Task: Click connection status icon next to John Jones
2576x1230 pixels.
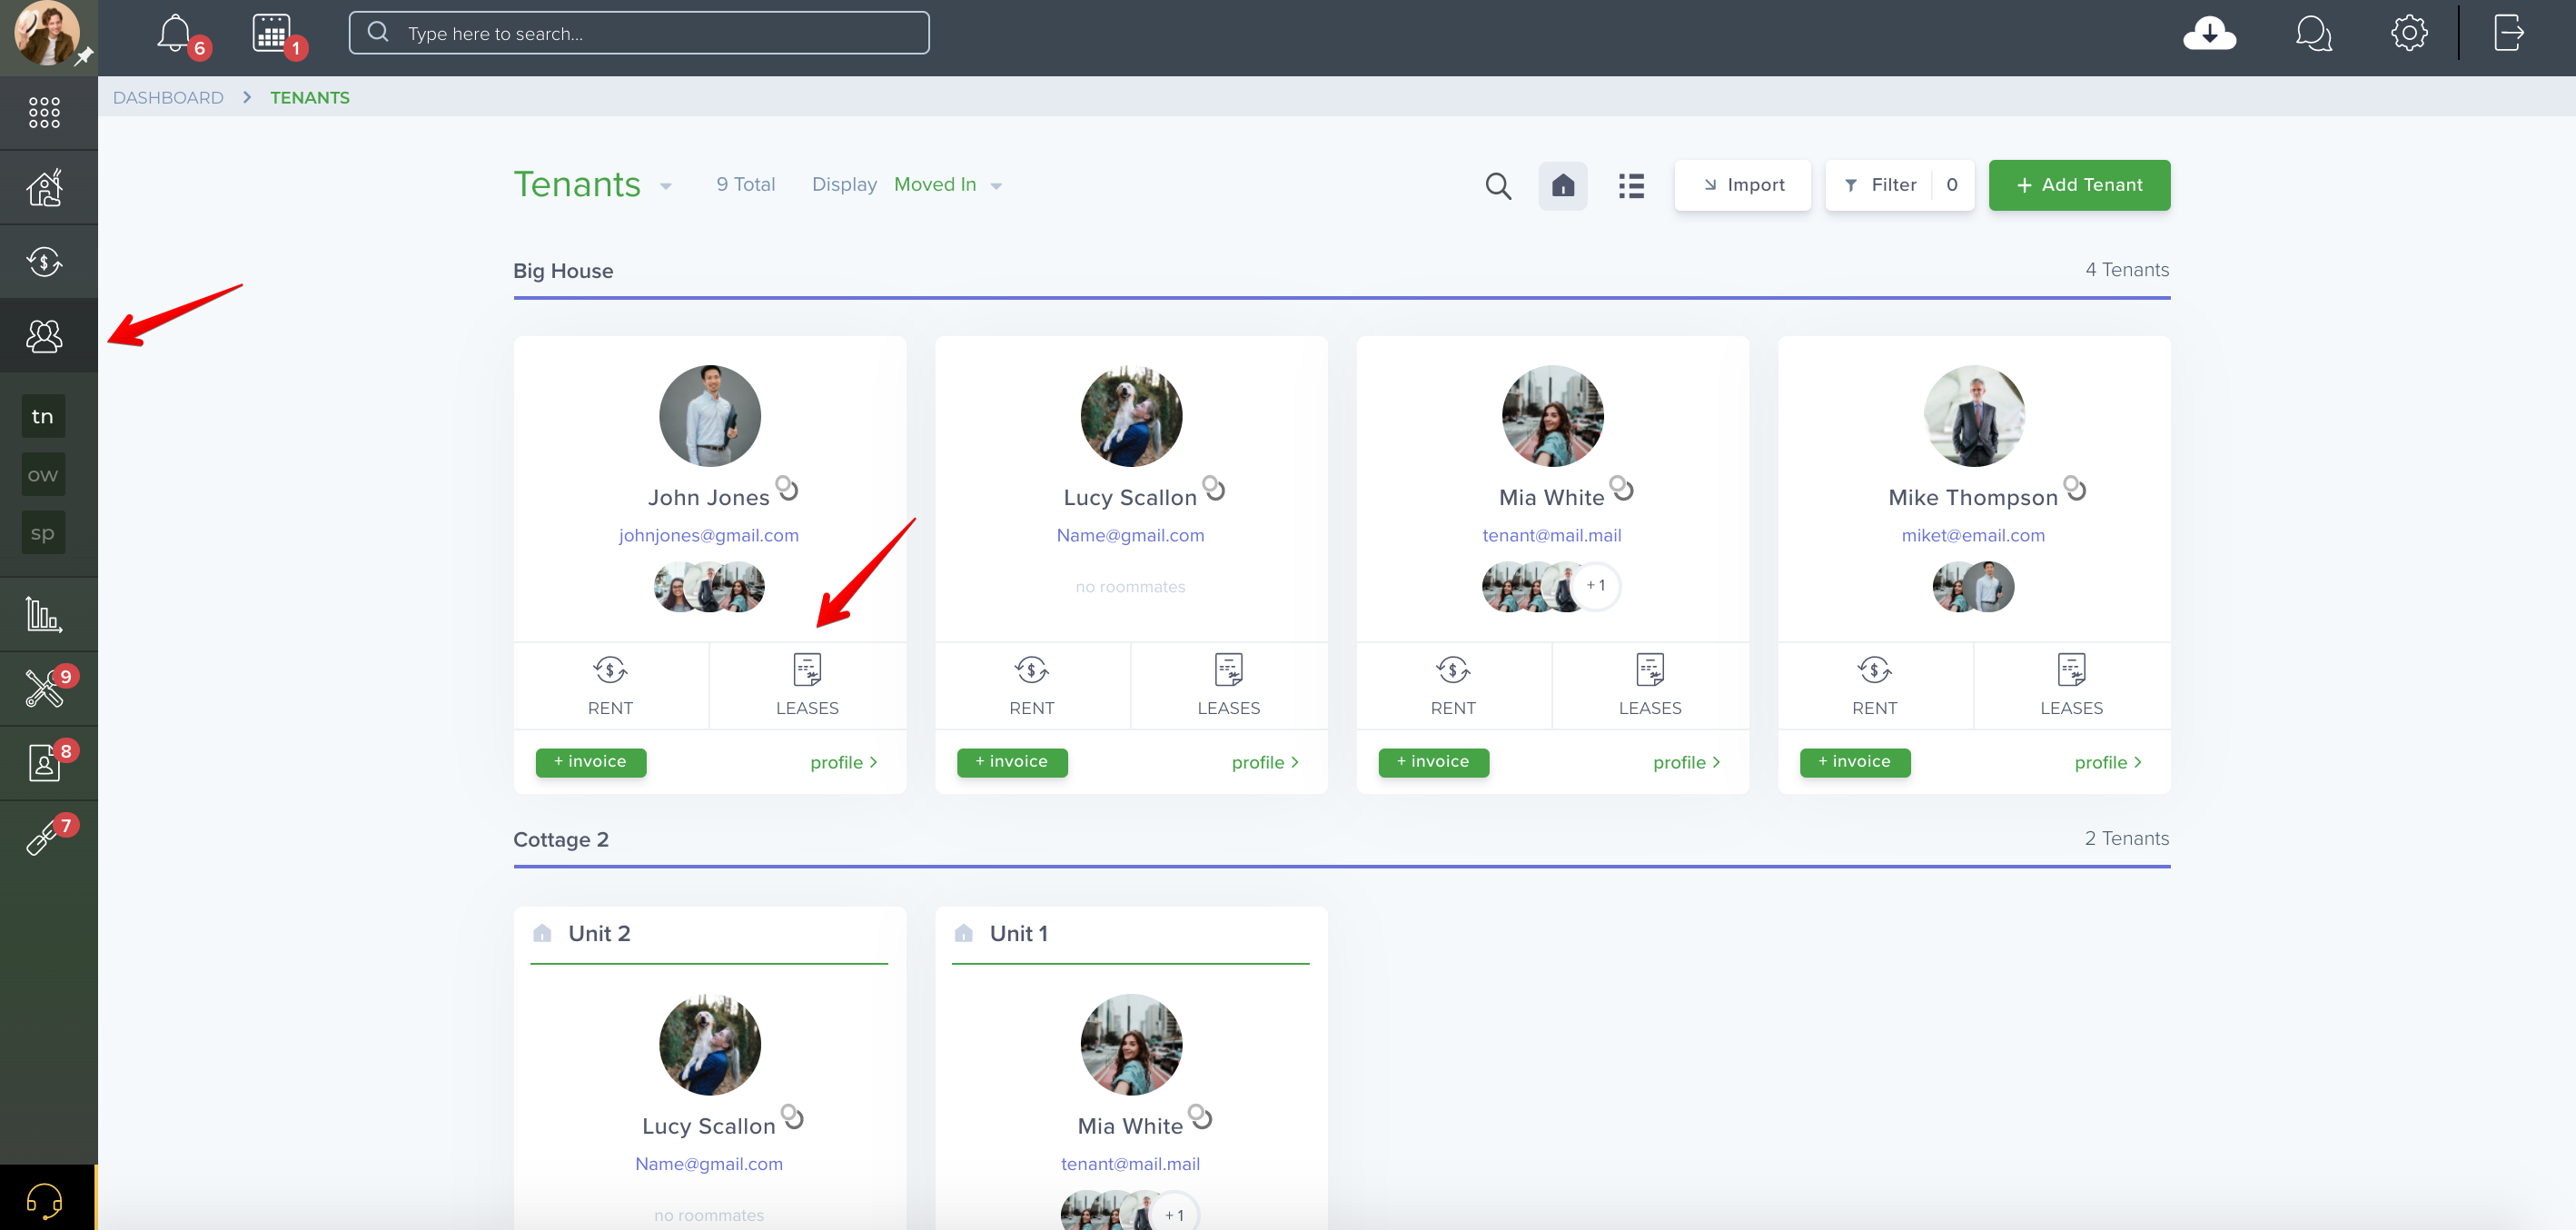Action: click(787, 487)
